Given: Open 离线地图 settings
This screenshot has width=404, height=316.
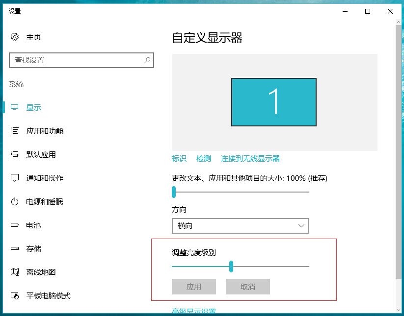Looking at the screenshot, I should pyautogui.click(x=41, y=272).
